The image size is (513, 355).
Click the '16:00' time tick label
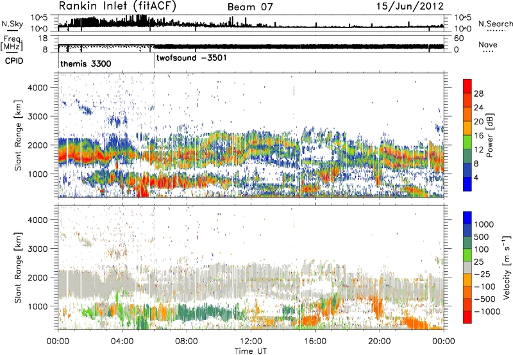click(315, 342)
